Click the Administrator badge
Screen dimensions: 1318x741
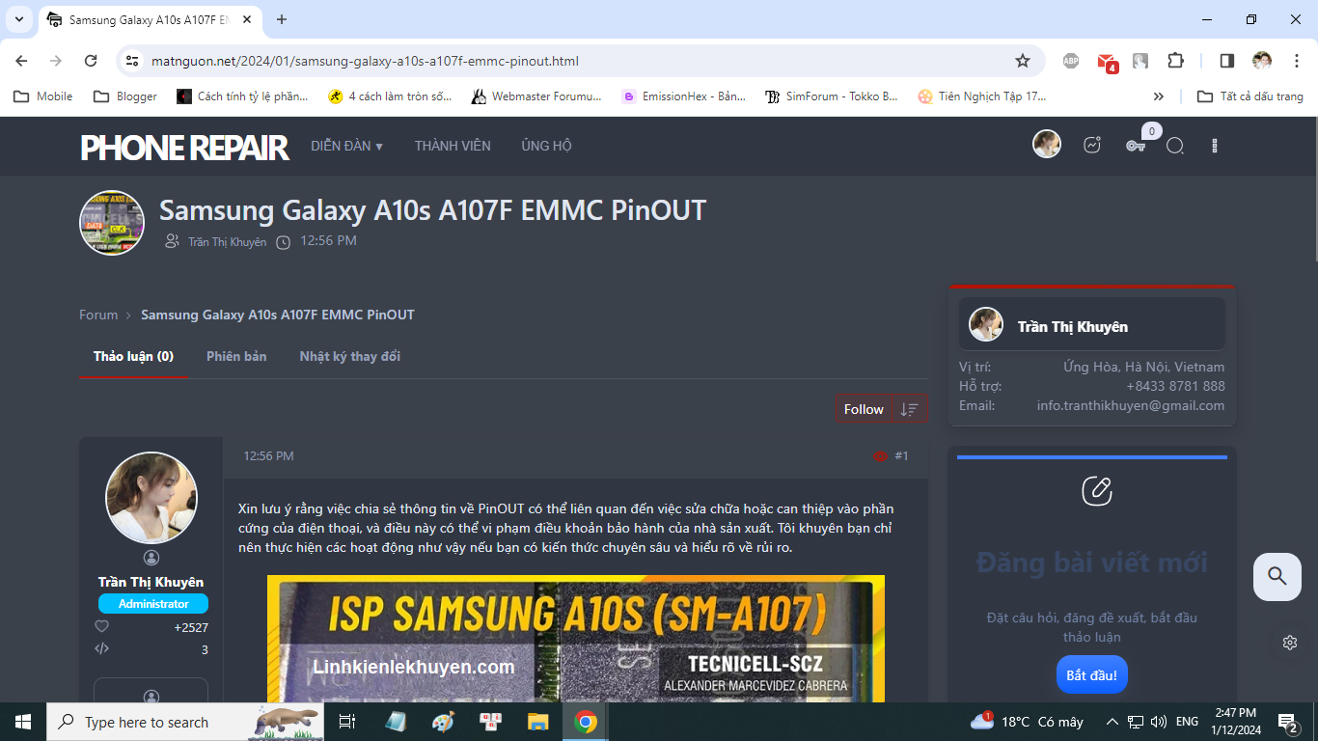point(153,604)
